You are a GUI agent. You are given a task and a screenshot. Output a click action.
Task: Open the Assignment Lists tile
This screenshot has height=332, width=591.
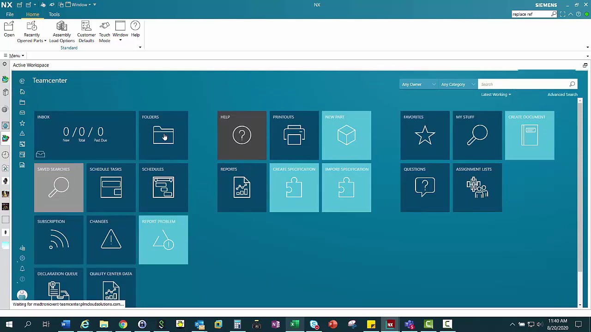pos(477,188)
